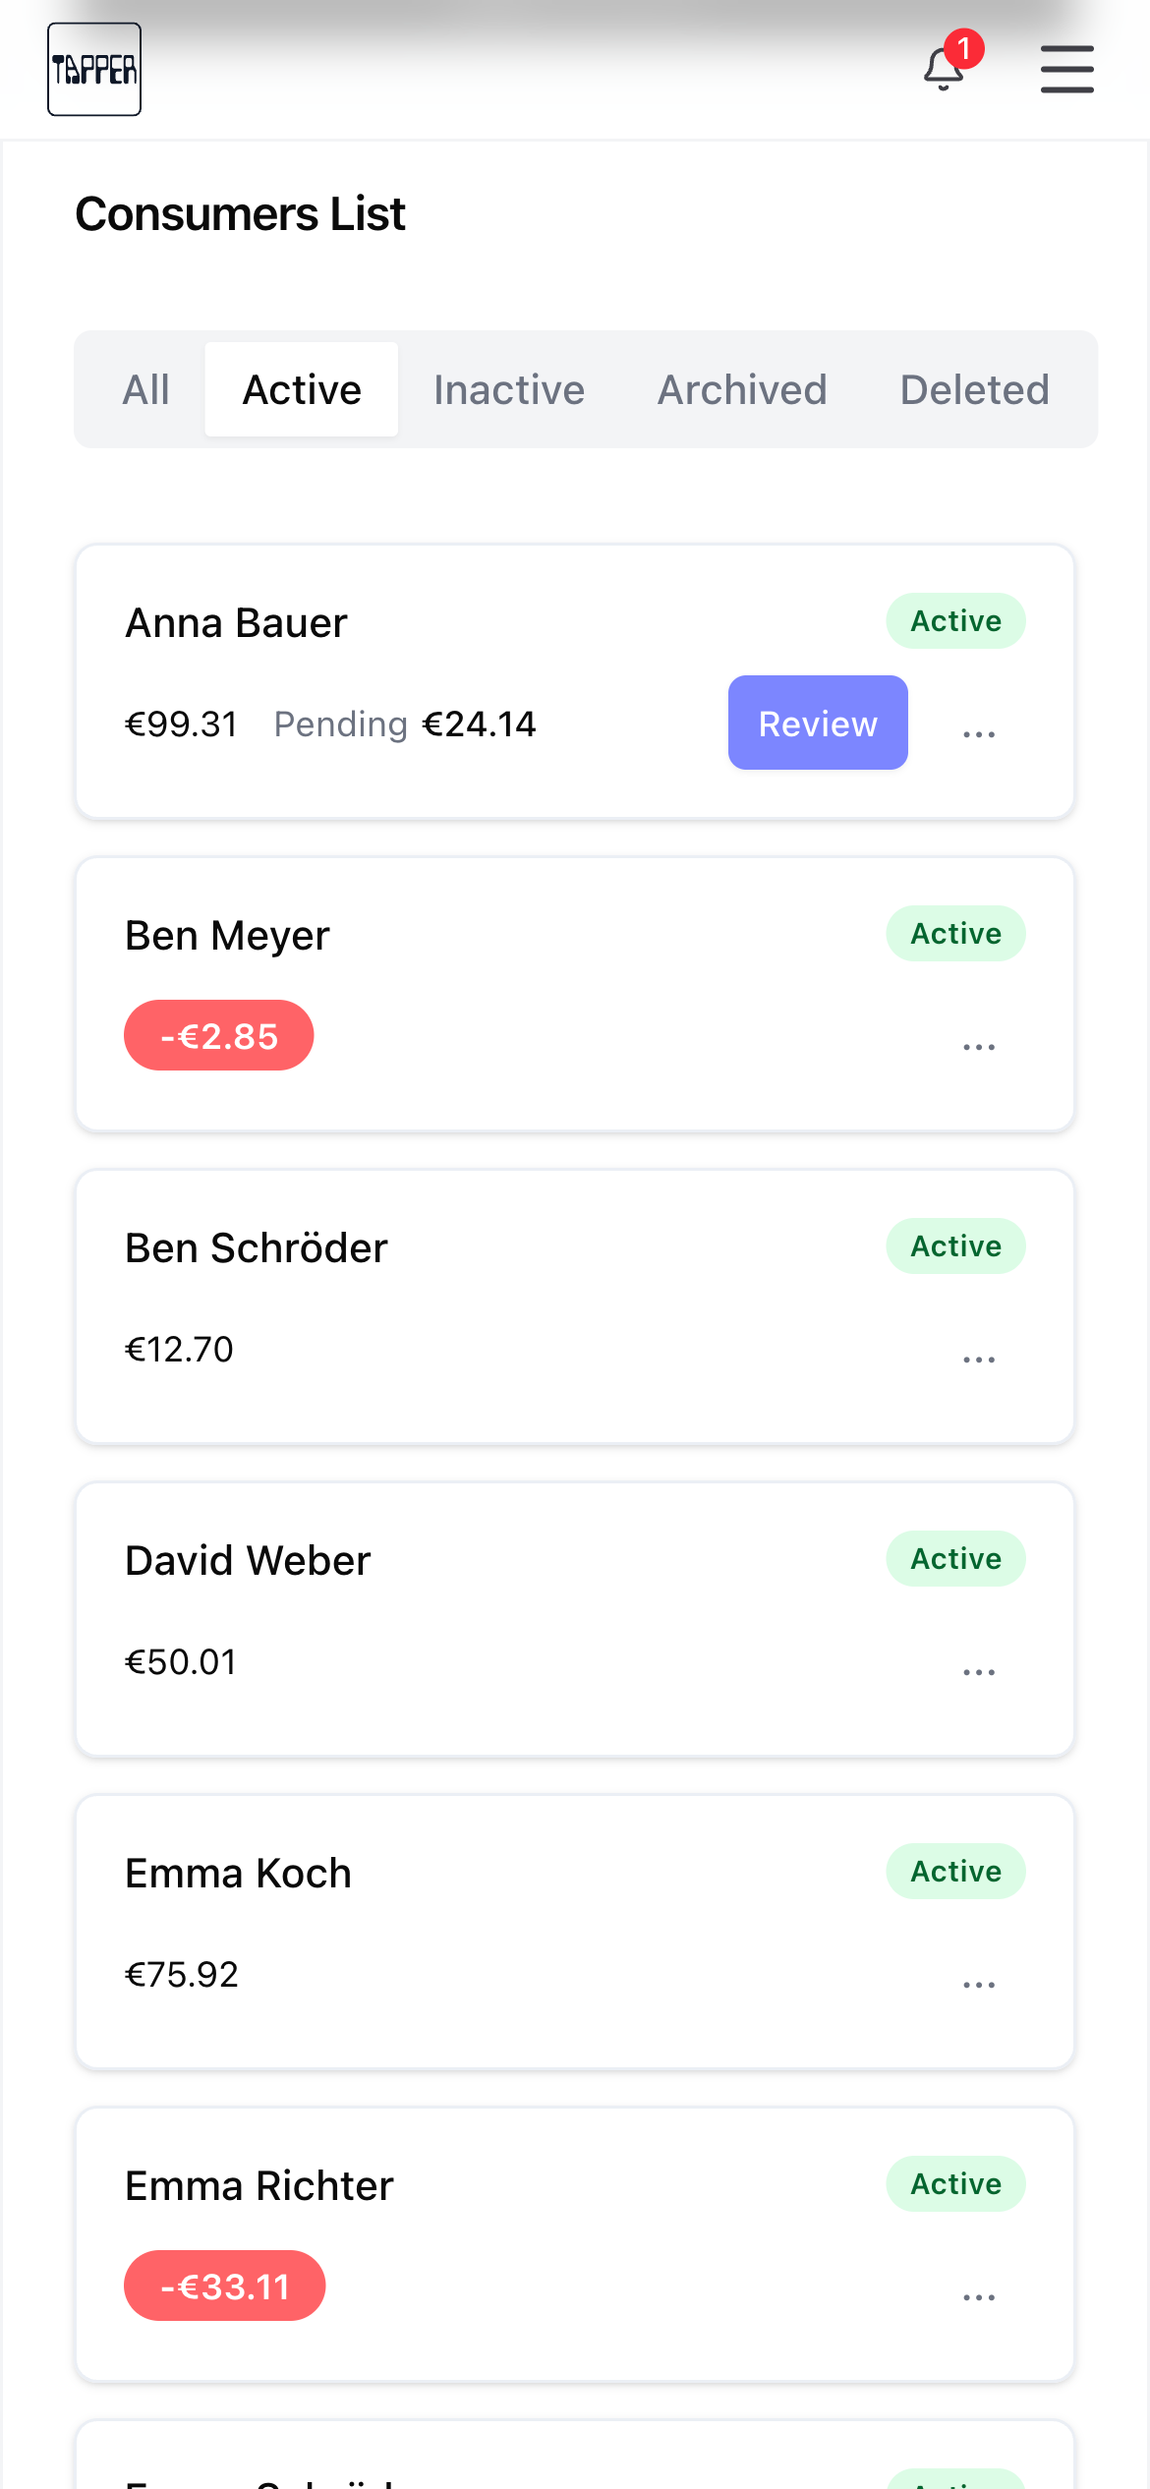
Task: Open the hamburger menu
Action: 1066,69
